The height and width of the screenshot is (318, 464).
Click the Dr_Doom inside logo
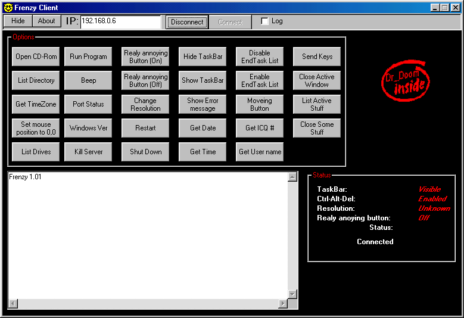click(x=405, y=80)
